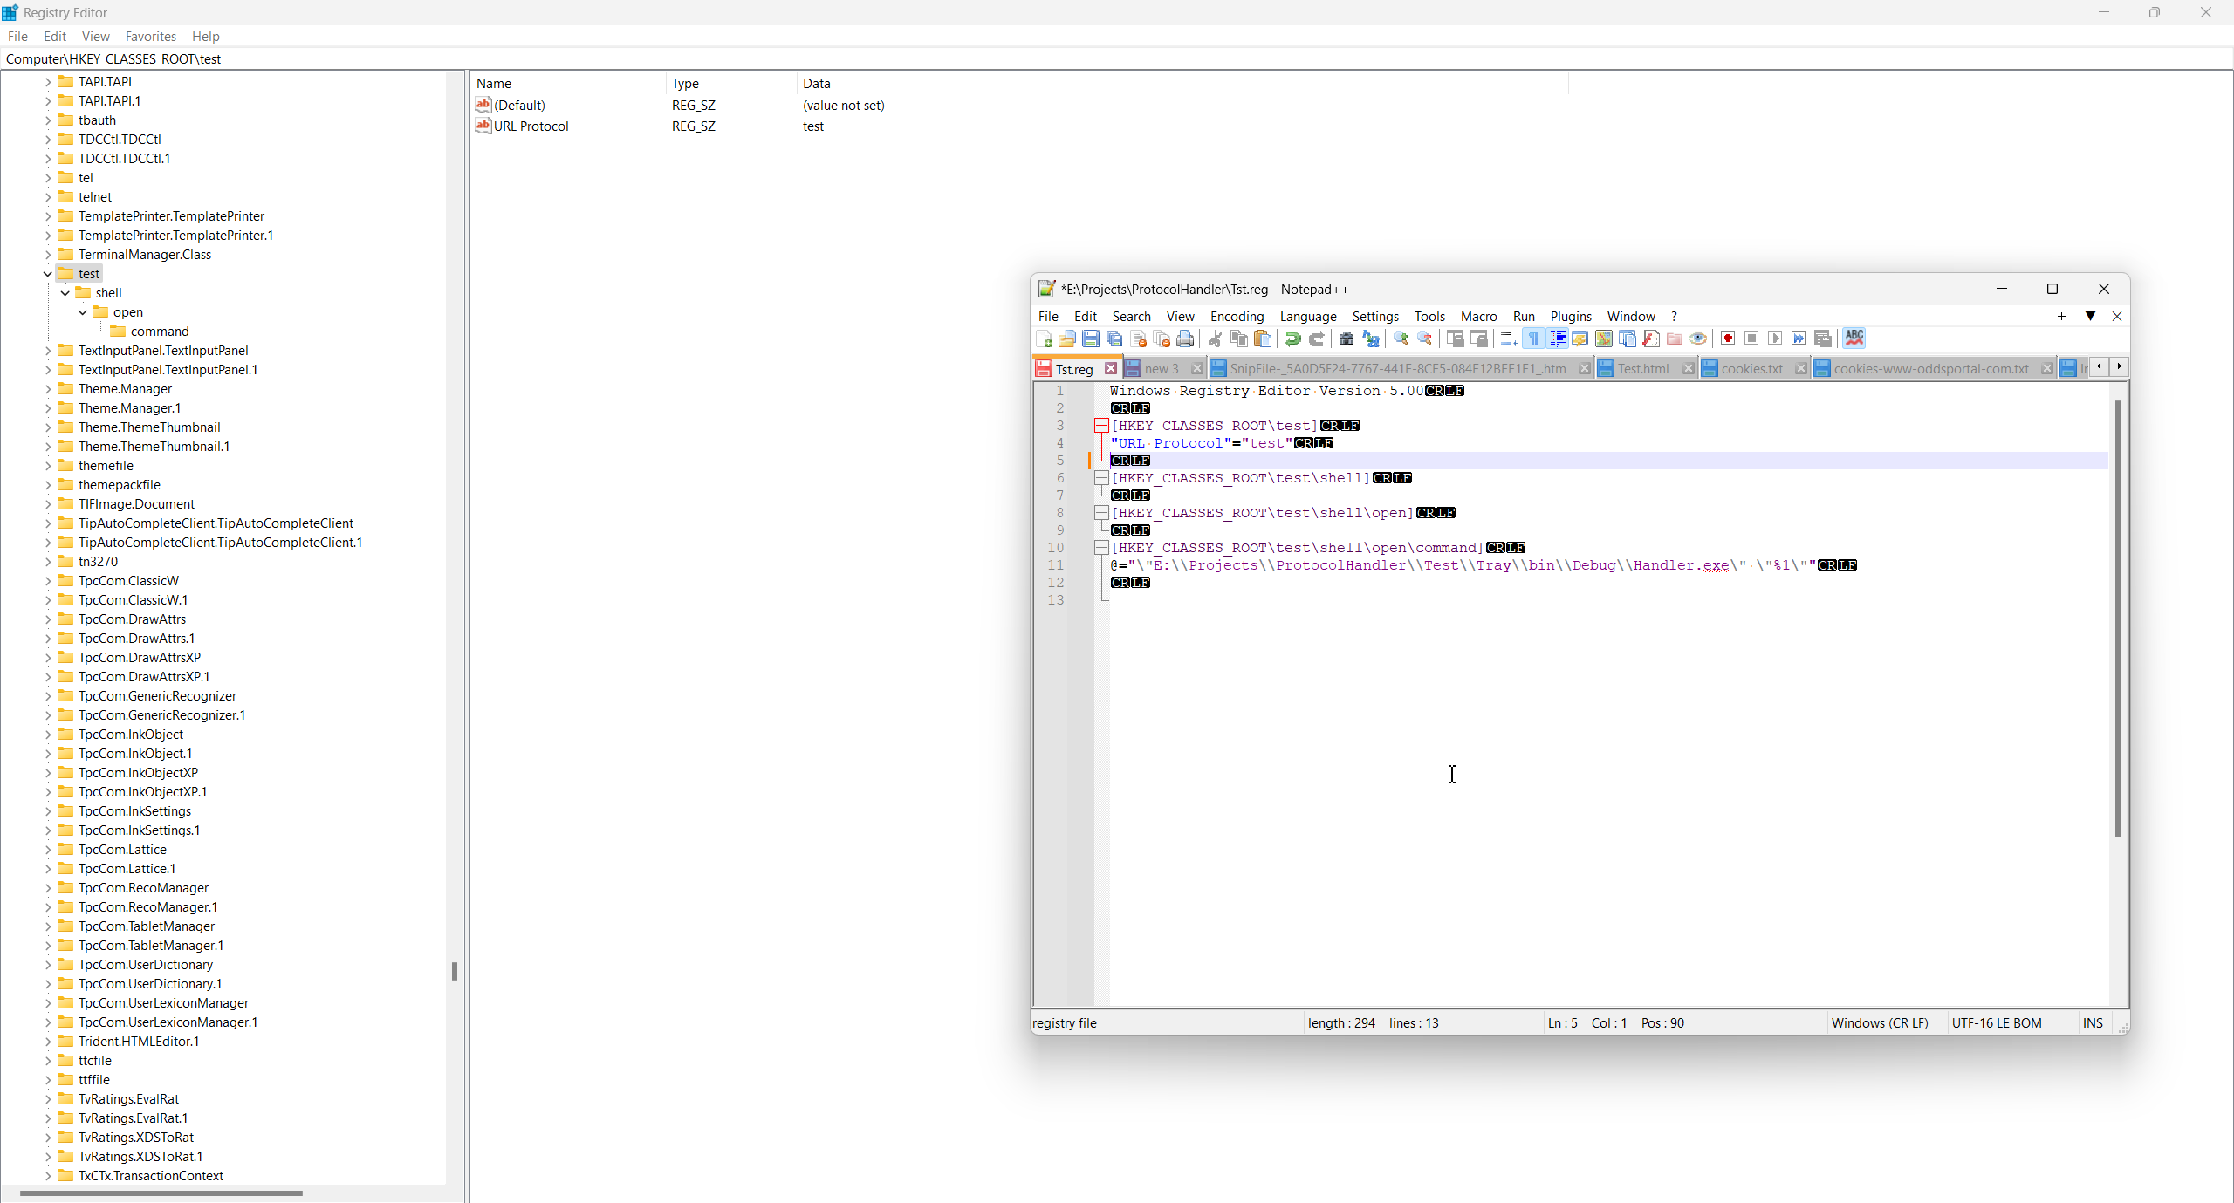Open Favorites menu in Registry Editor

click(x=150, y=37)
